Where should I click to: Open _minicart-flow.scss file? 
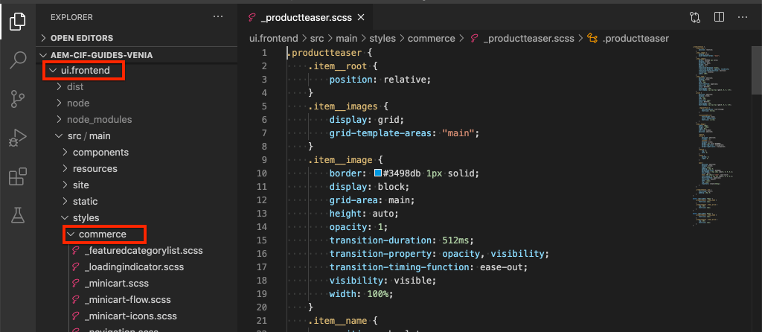pos(127,299)
